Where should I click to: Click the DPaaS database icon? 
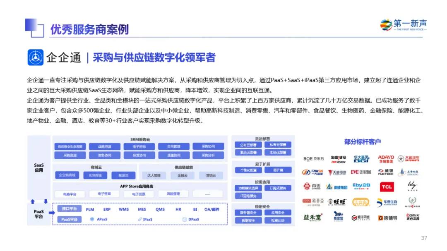185,220
